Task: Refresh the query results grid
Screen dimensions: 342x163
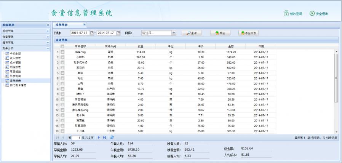Action: (x=112, y=137)
